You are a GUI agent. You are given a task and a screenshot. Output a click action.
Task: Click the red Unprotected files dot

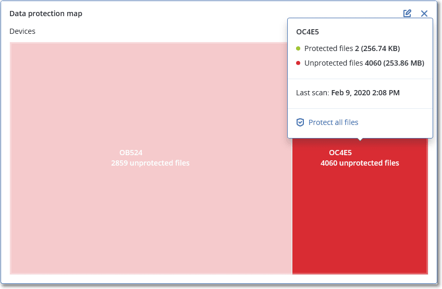point(298,63)
